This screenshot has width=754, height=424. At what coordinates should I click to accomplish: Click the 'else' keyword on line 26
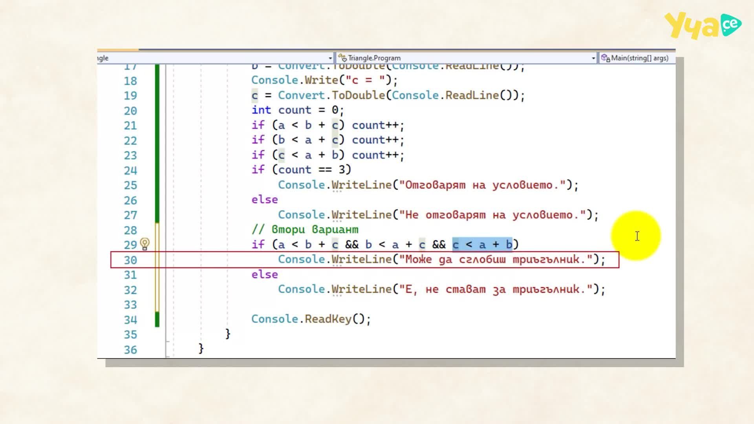pos(264,199)
